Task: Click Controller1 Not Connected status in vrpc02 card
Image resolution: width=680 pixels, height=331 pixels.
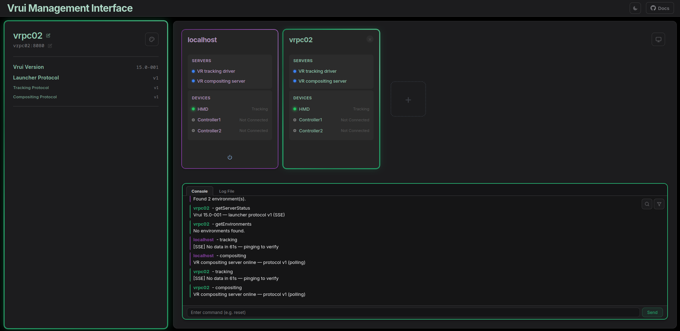Action: pyautogui.click(x=355, y=120)
